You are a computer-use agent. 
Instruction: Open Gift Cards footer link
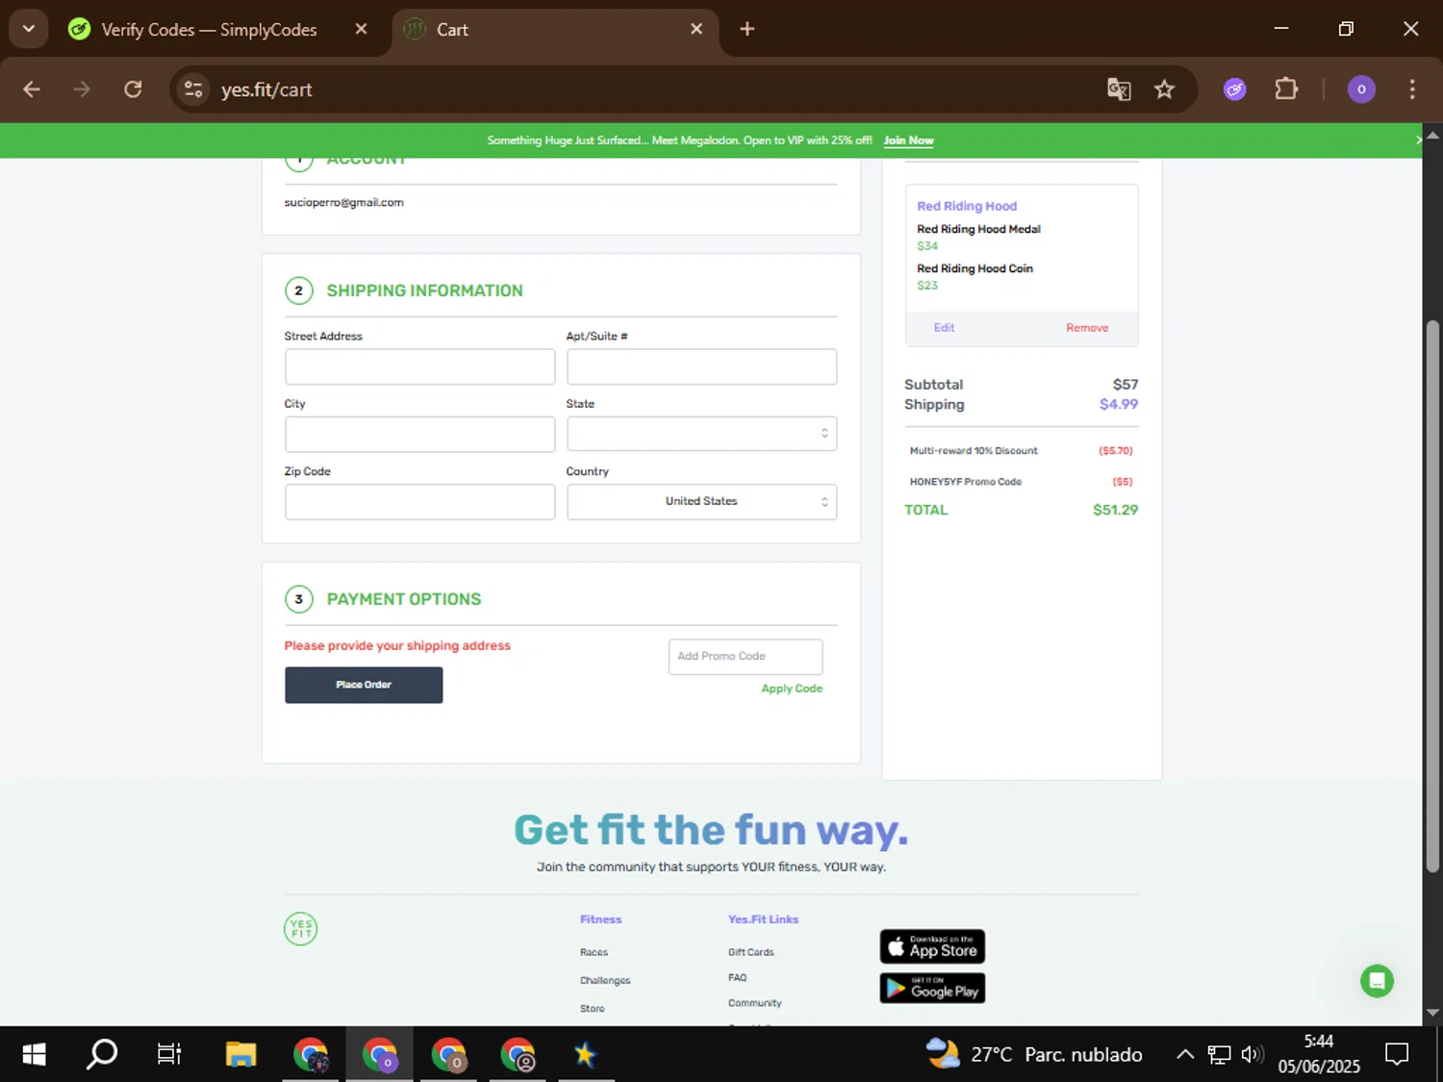[x=750, y=952]
